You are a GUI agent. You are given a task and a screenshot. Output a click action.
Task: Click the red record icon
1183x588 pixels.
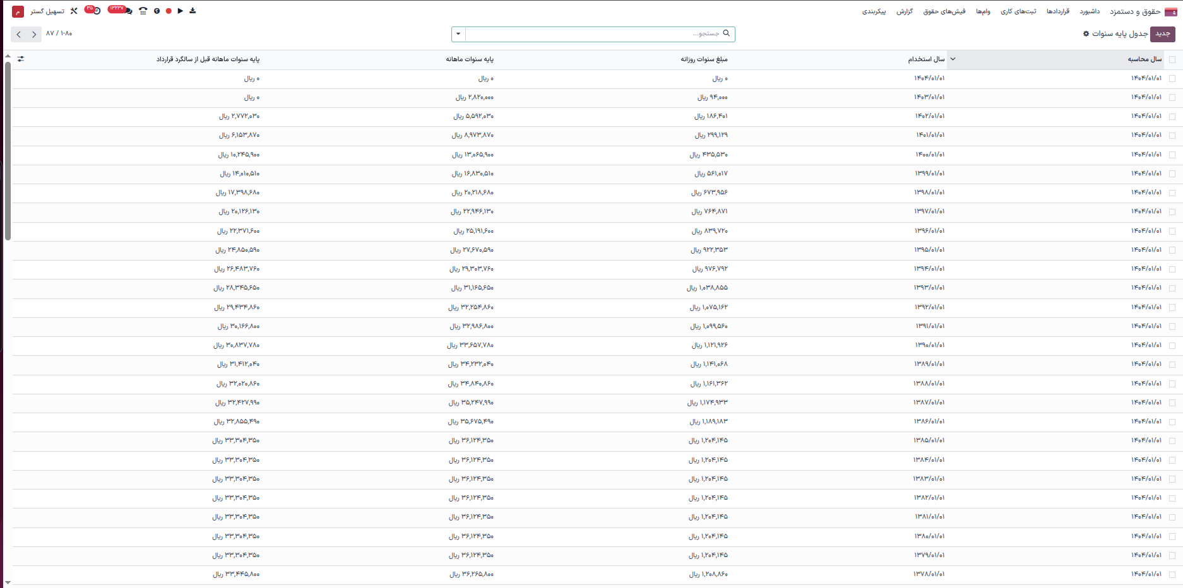tap(169, 11)
